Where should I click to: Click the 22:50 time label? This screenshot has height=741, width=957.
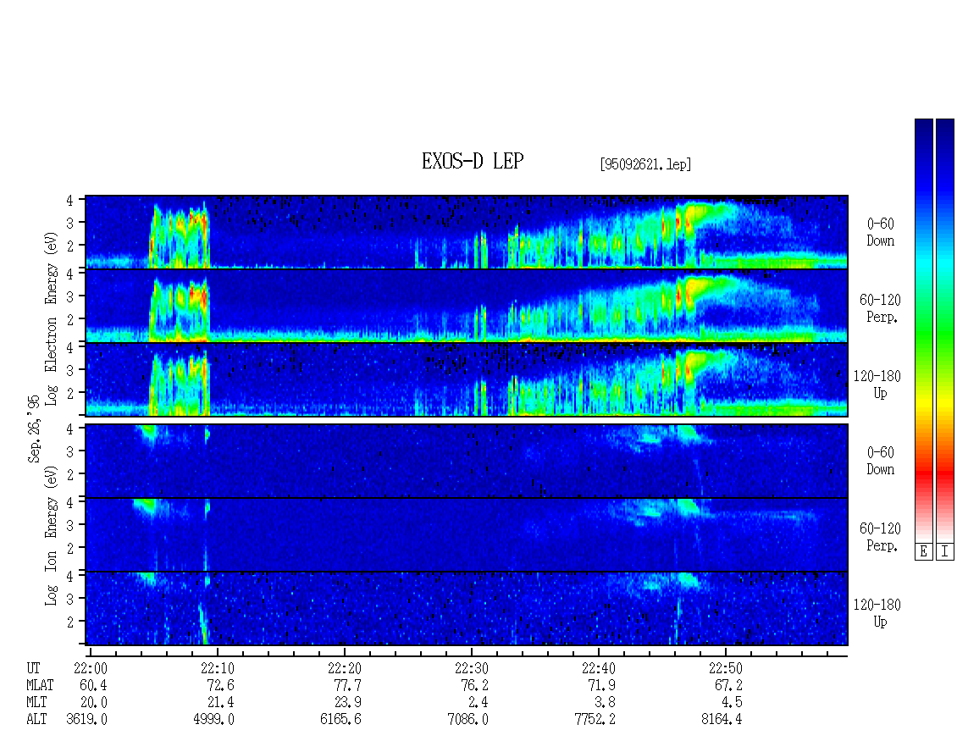(x=725, y=668)
